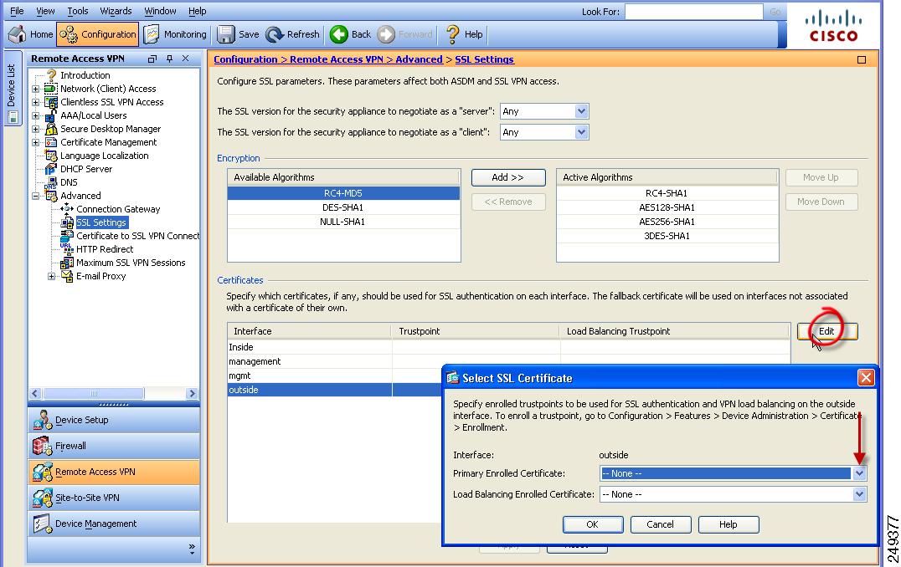Click the Remote Access VPN breadcrumb link
901x567 pixels.
pyautogui.click(x=336, y=59)
